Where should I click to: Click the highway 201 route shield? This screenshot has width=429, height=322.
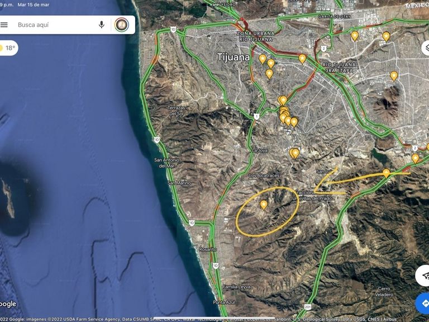pyautogui.click(x=308, y=307)
